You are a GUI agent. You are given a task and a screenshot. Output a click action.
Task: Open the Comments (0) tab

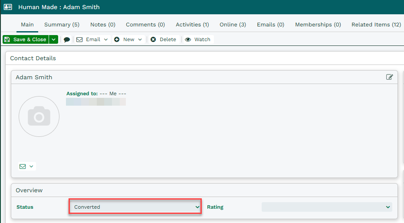point(145,25)
